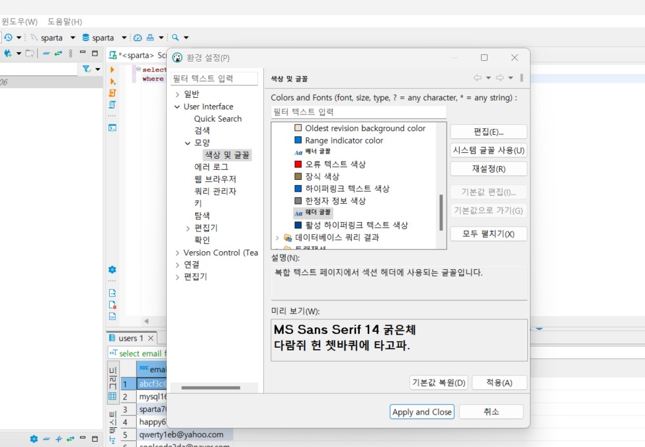Open the three-dot menu in preferences header
The width and height of the screenshot is (645, 447).
coord(521,78)
